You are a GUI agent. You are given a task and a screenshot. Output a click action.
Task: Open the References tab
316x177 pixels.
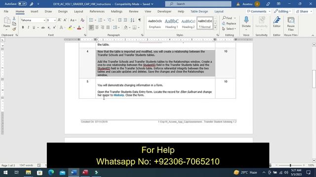tap(97, 11)
